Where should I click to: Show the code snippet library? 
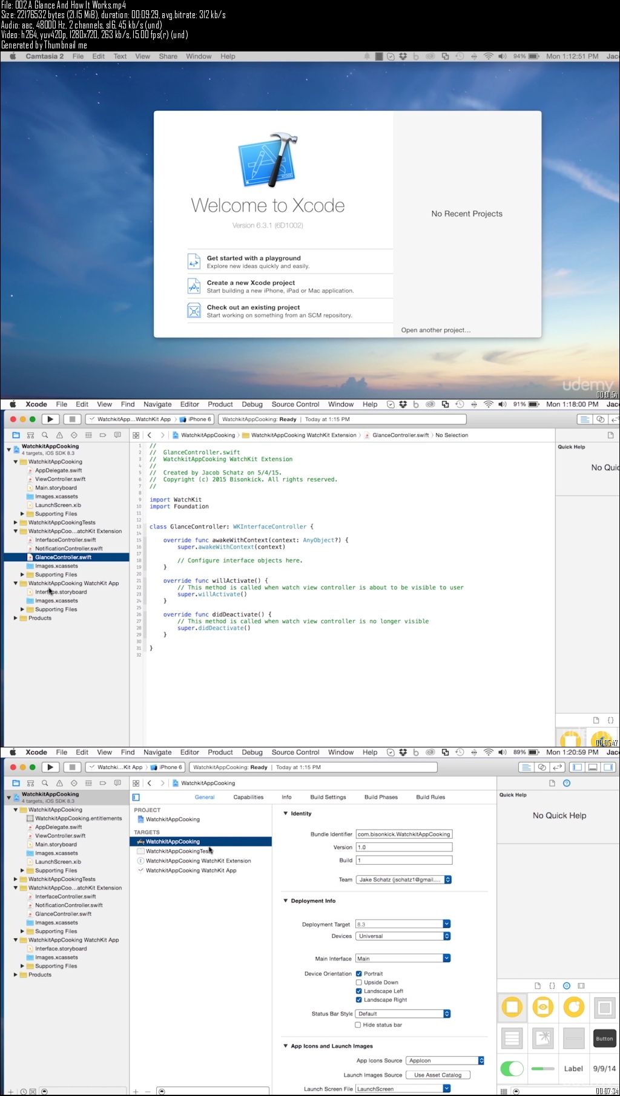(552, 986)
